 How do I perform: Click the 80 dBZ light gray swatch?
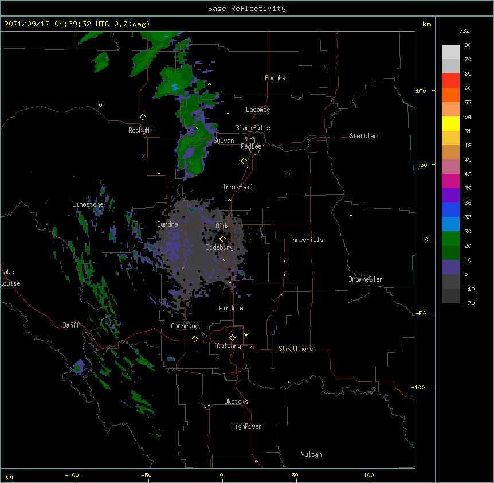click(x=450, y=52)
